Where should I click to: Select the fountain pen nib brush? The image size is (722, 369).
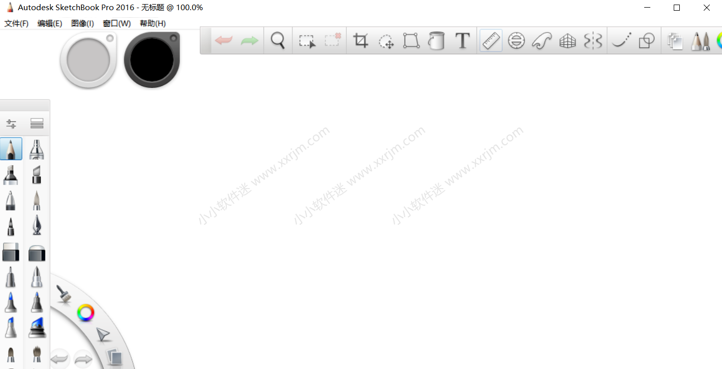click(x=37, y=225)
